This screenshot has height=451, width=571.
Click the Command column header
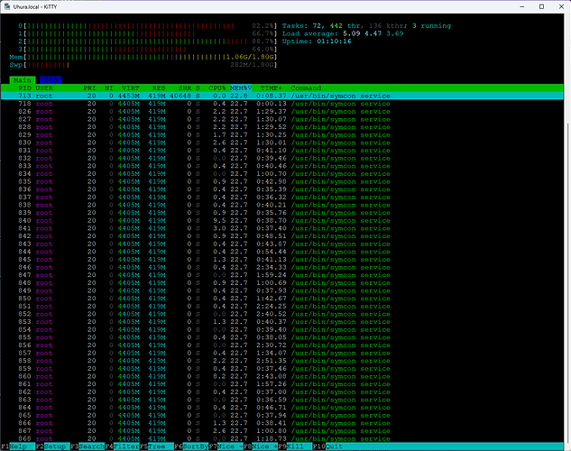pyautogui.click(x=306, y=87)
